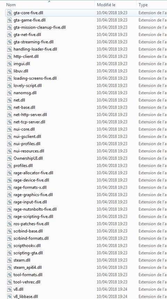Select rage-nutsnbolts-five.dll file name

(35, 209)
